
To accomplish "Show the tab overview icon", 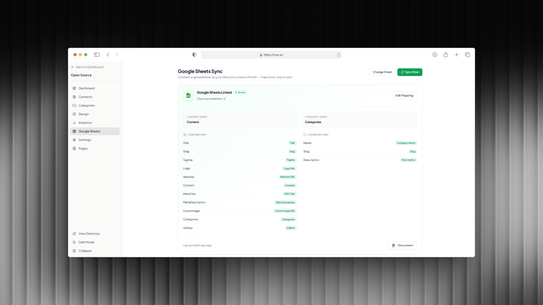I will pos(467,55).
